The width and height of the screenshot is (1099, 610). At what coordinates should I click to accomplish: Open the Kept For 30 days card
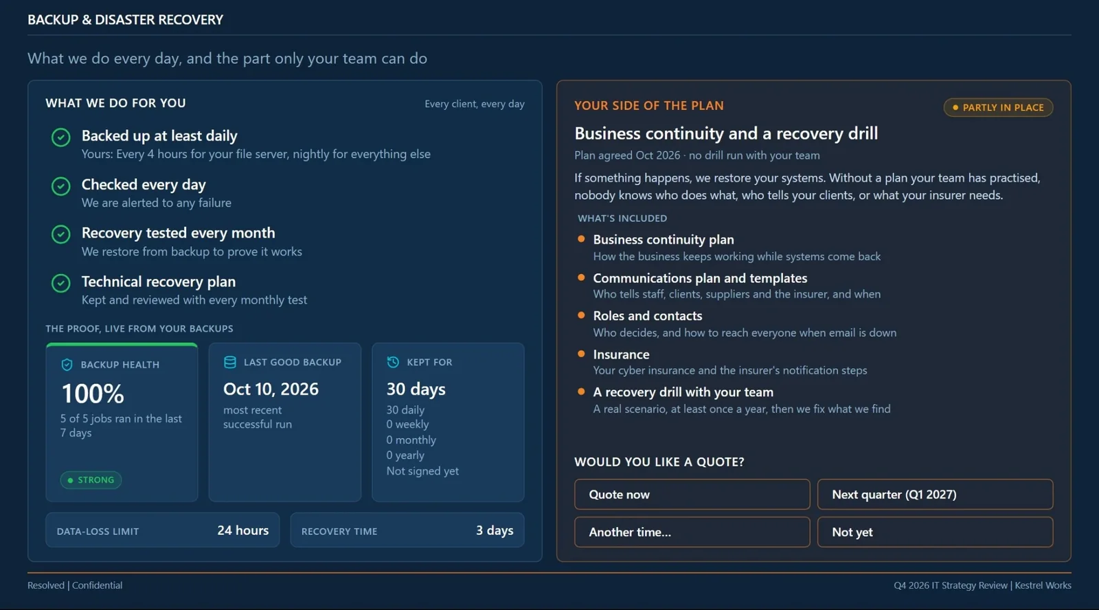(x=448, y=422)
